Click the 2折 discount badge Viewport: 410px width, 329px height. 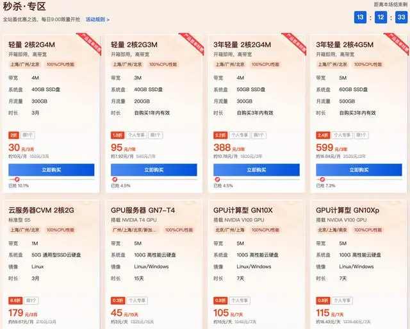pos(13,135)
